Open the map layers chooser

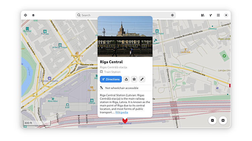point(33,15)
